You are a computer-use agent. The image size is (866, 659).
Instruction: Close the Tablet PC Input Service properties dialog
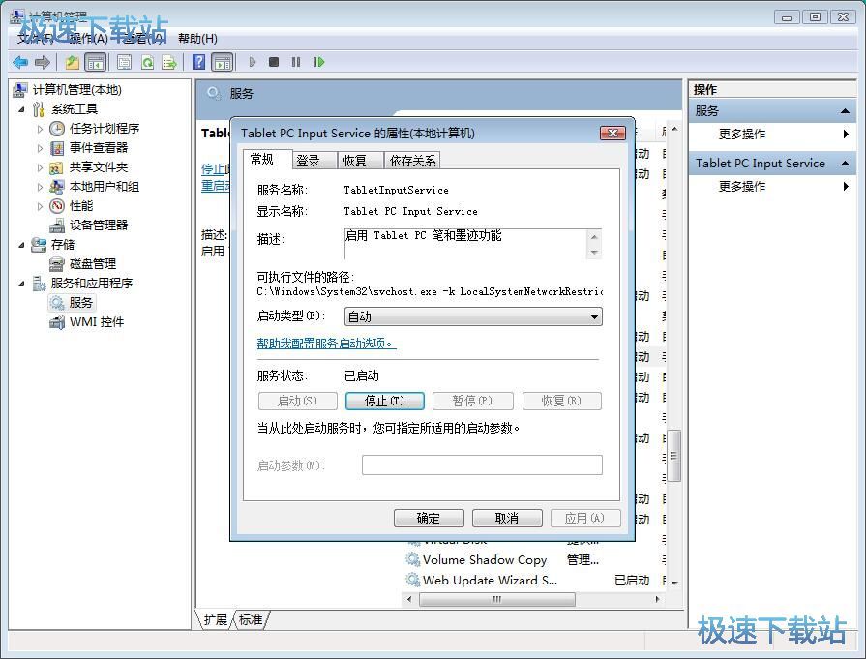613,134
